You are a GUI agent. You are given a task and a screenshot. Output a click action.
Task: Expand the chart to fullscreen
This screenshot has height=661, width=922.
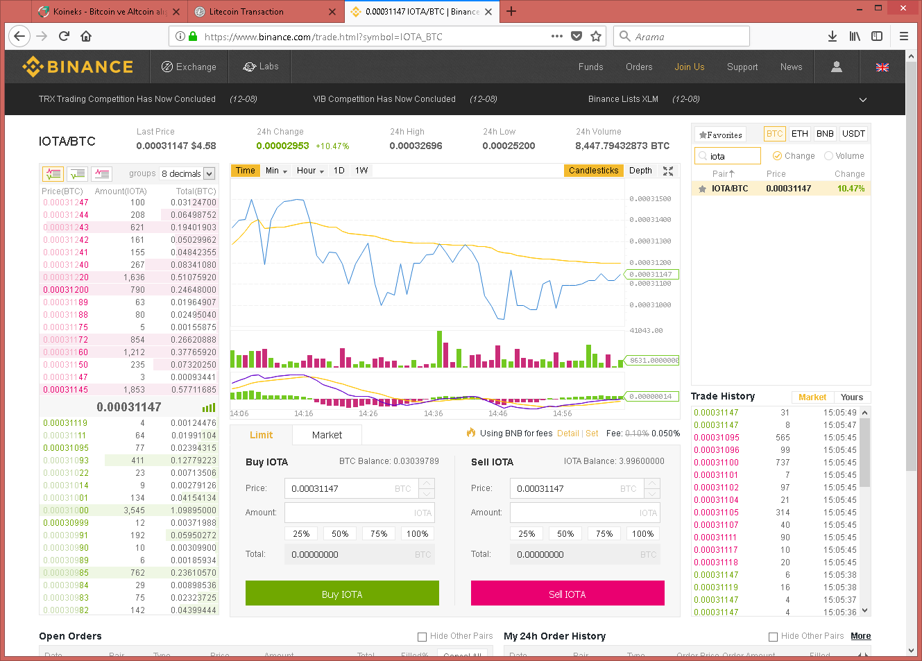668,171
